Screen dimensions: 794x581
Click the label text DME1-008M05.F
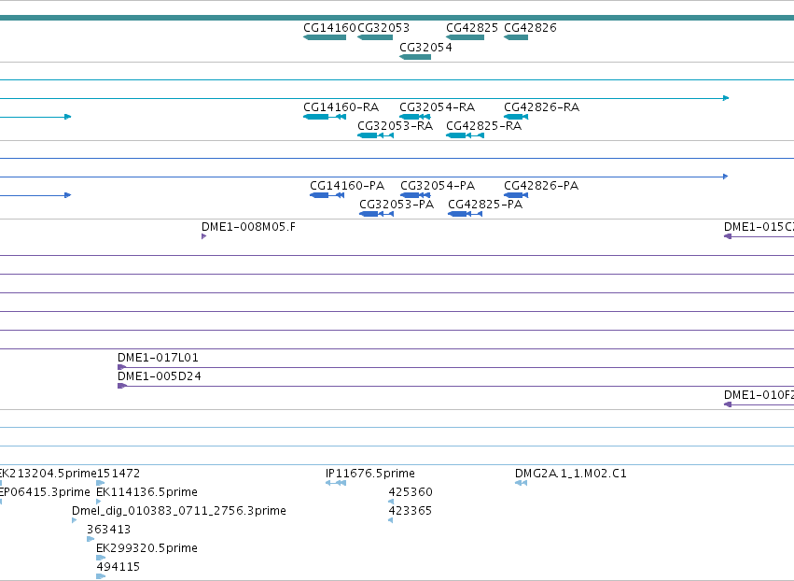[x=248, y=227]
